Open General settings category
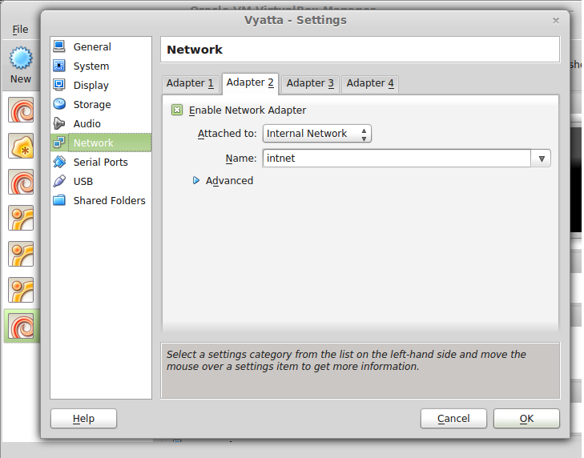 (101, 46)
